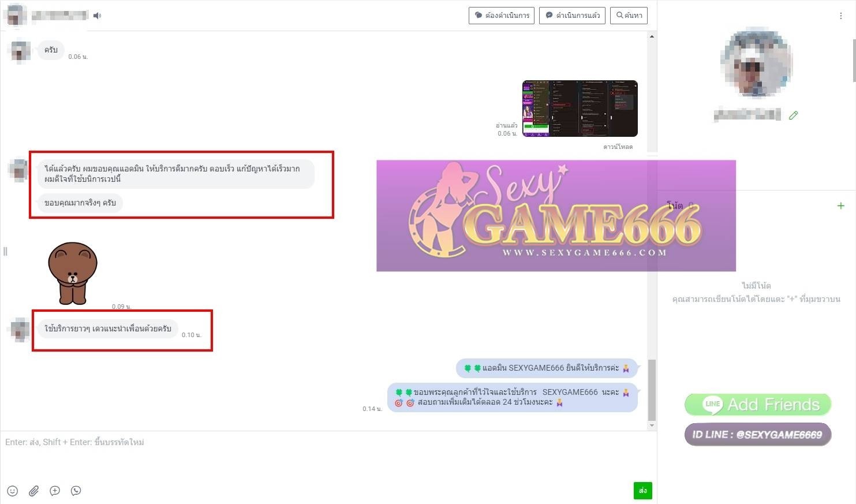Start a call with the phone bubble icon

tap(76, 491)
